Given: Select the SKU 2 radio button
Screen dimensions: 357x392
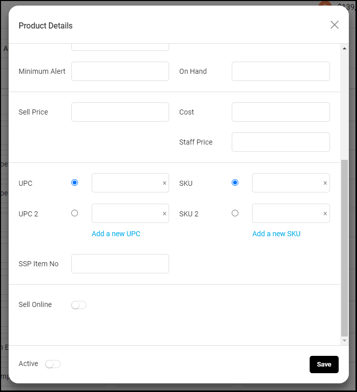Looking at the screenshot, I should tap(235, 213).
